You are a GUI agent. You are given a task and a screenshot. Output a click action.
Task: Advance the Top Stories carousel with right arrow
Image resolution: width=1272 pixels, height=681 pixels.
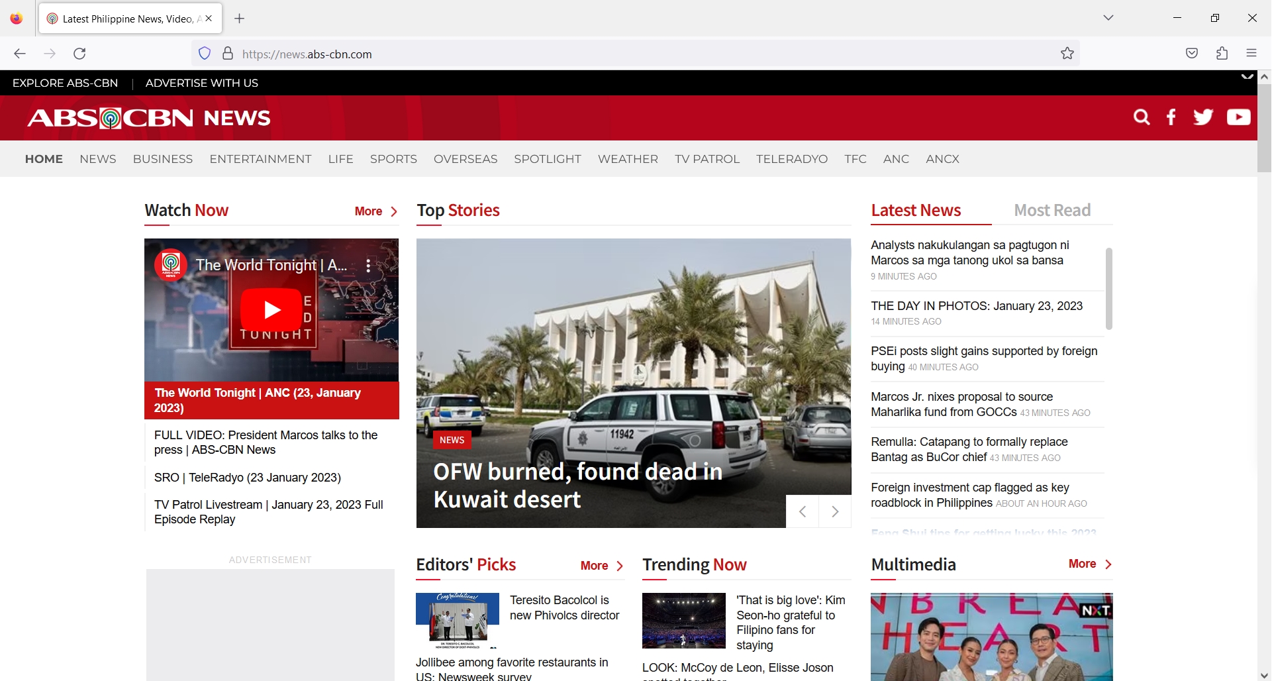click(x=835, y=511)
